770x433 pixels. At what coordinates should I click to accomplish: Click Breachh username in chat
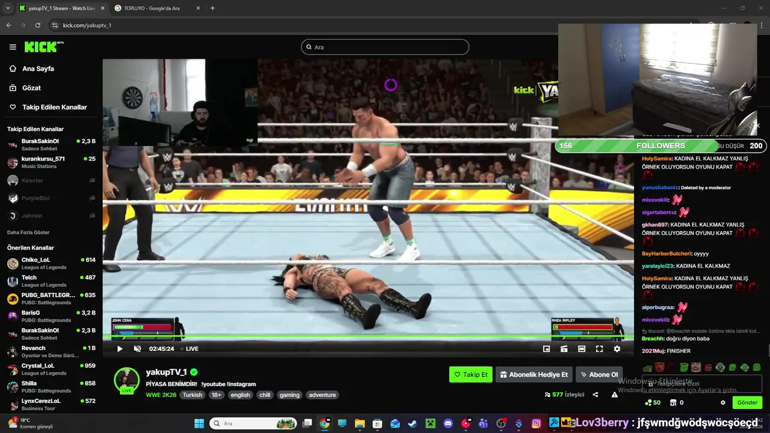tap(653, 339)
